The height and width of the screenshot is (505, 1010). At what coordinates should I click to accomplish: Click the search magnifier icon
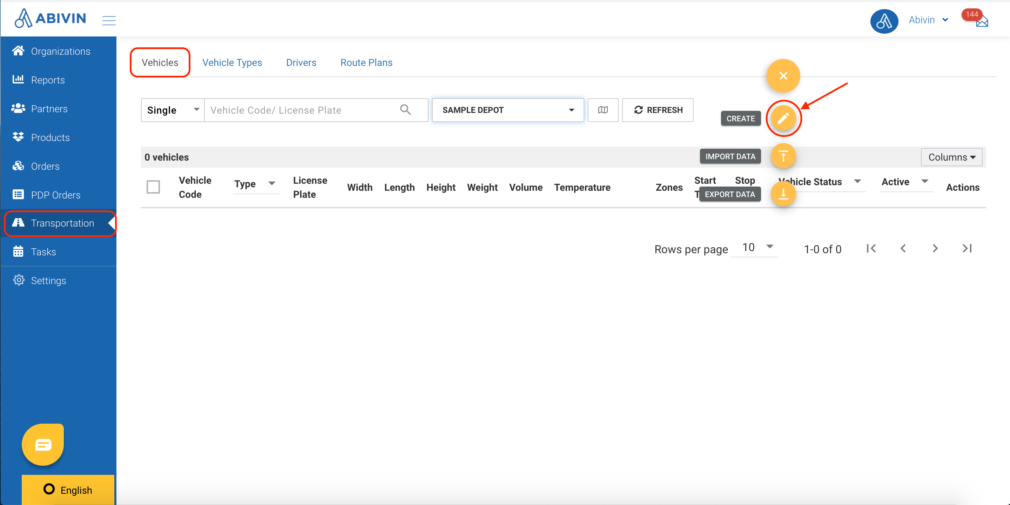pyautogui.click(x=405, y=110)
